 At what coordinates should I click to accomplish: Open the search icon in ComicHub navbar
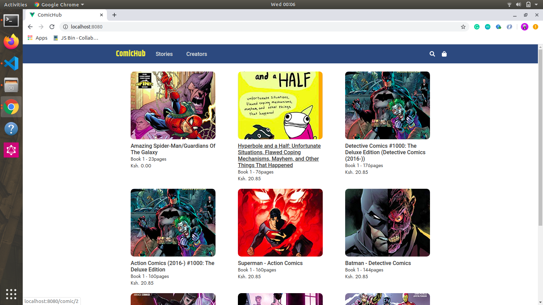(x=432, y=54)
